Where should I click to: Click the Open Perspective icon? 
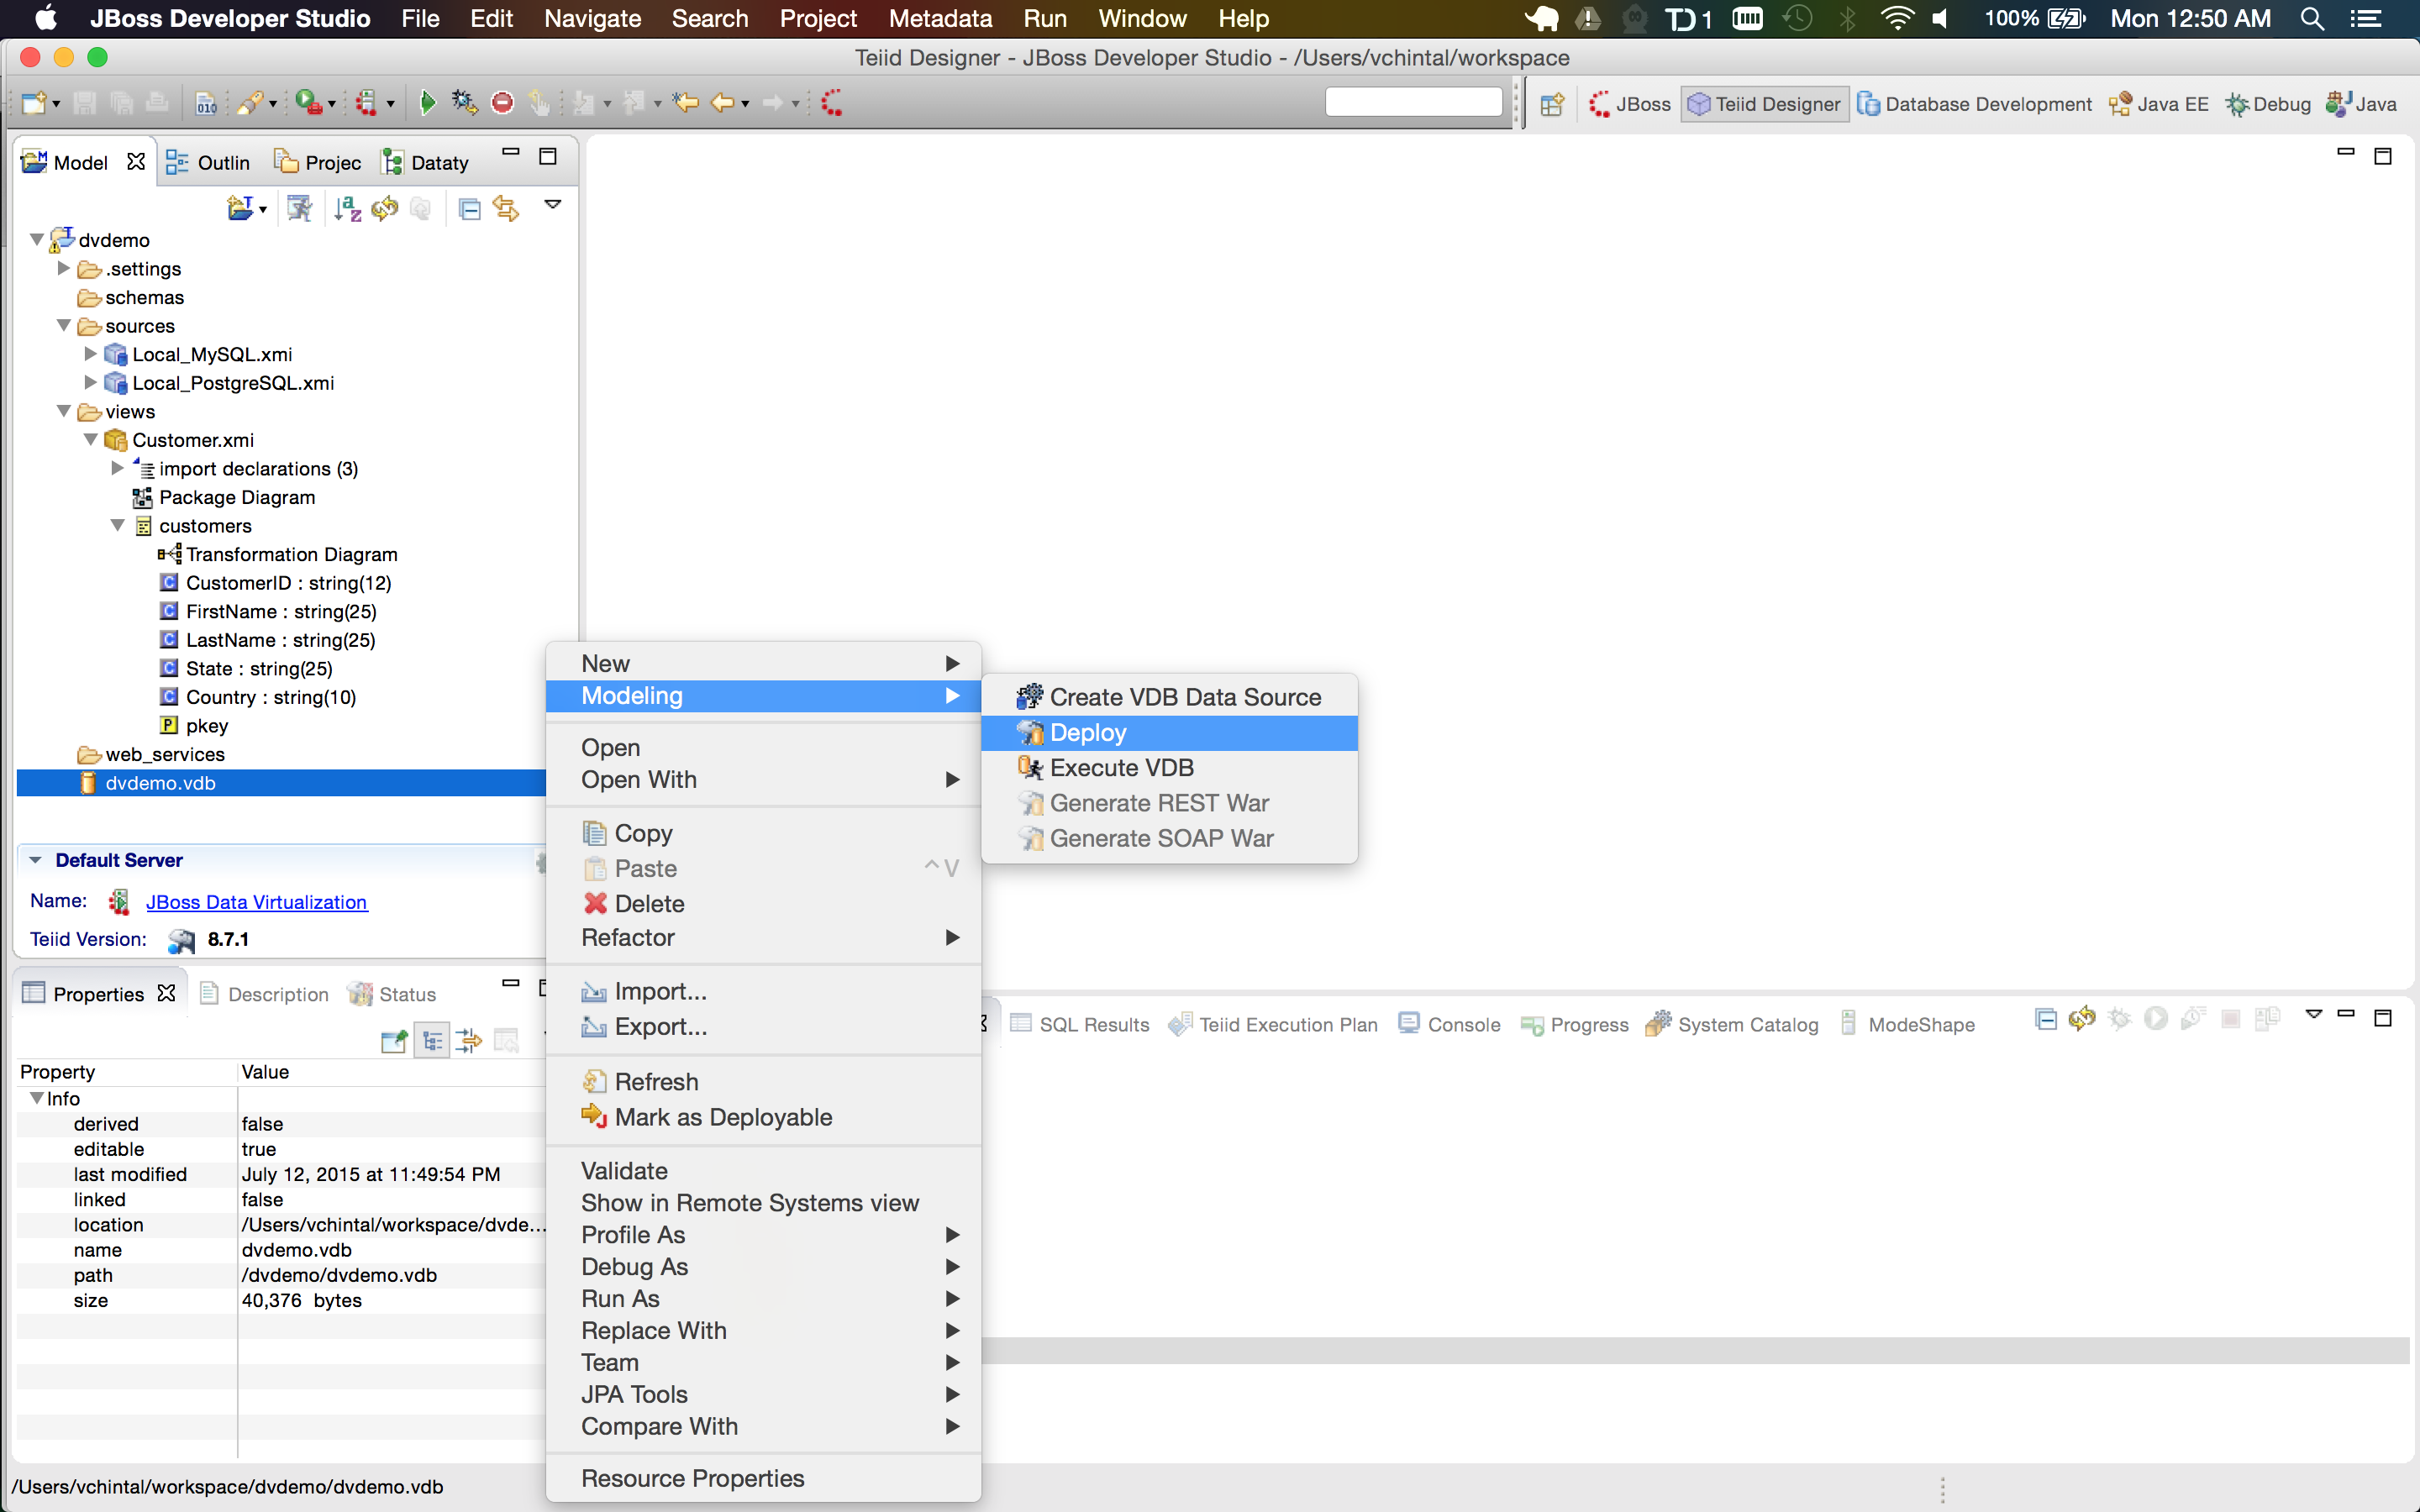tap(1552, 104)
